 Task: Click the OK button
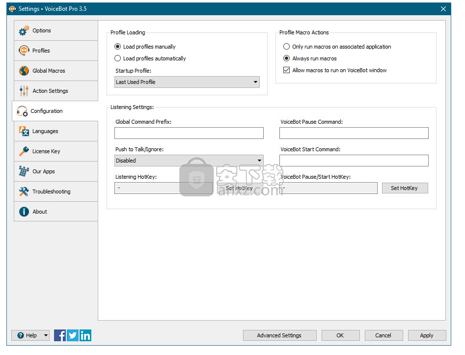click(340, 335)
